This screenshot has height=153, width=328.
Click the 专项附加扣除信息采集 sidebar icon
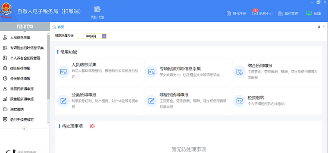pos(5,48)
